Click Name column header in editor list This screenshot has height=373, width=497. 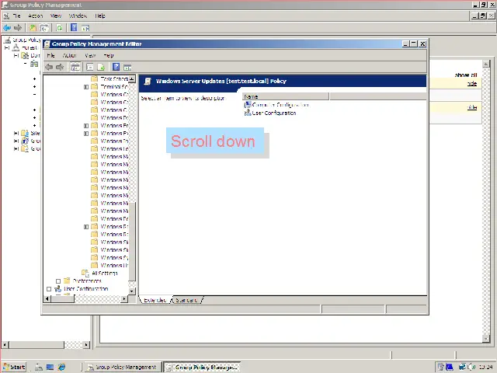pyautogui.click(x=286, y=96)
